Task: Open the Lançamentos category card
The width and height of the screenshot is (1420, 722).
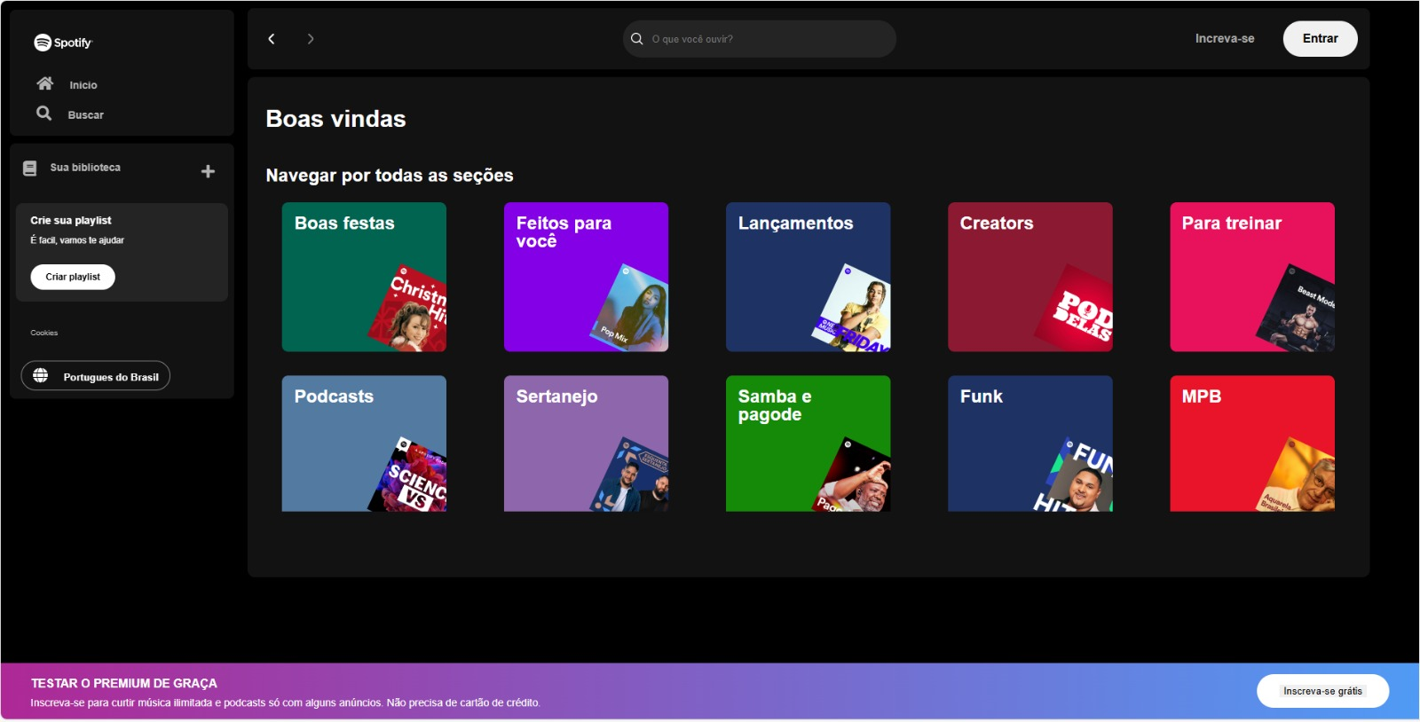Action: pos(808,277)
